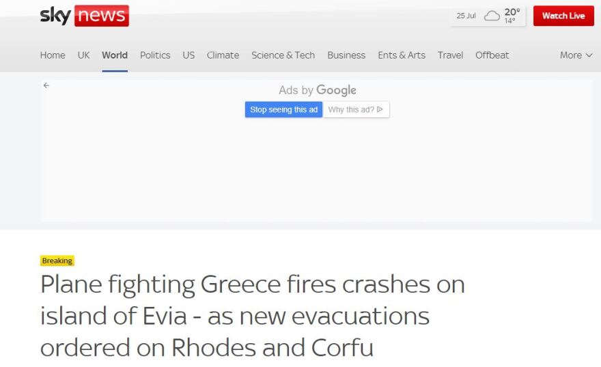Open the Politics section
The width and height of the screenshot is (601, 367).
155,55
